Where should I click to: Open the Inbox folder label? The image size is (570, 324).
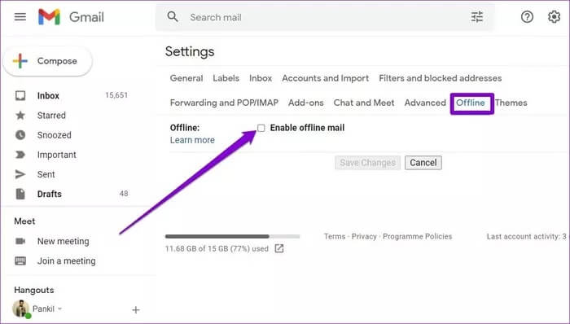(48, 96)
